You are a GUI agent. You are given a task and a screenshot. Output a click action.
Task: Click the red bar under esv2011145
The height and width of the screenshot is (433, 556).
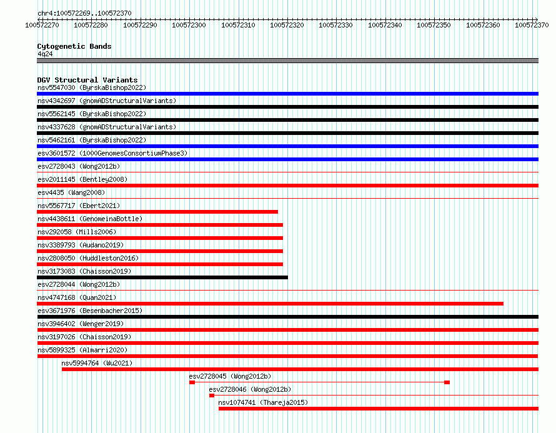pos(287,186)
